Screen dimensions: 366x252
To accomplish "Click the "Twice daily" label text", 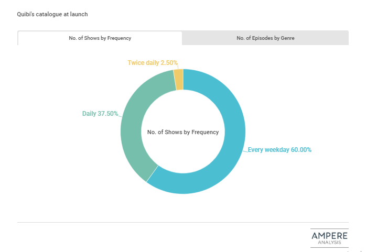I will [x=143, y=63].
